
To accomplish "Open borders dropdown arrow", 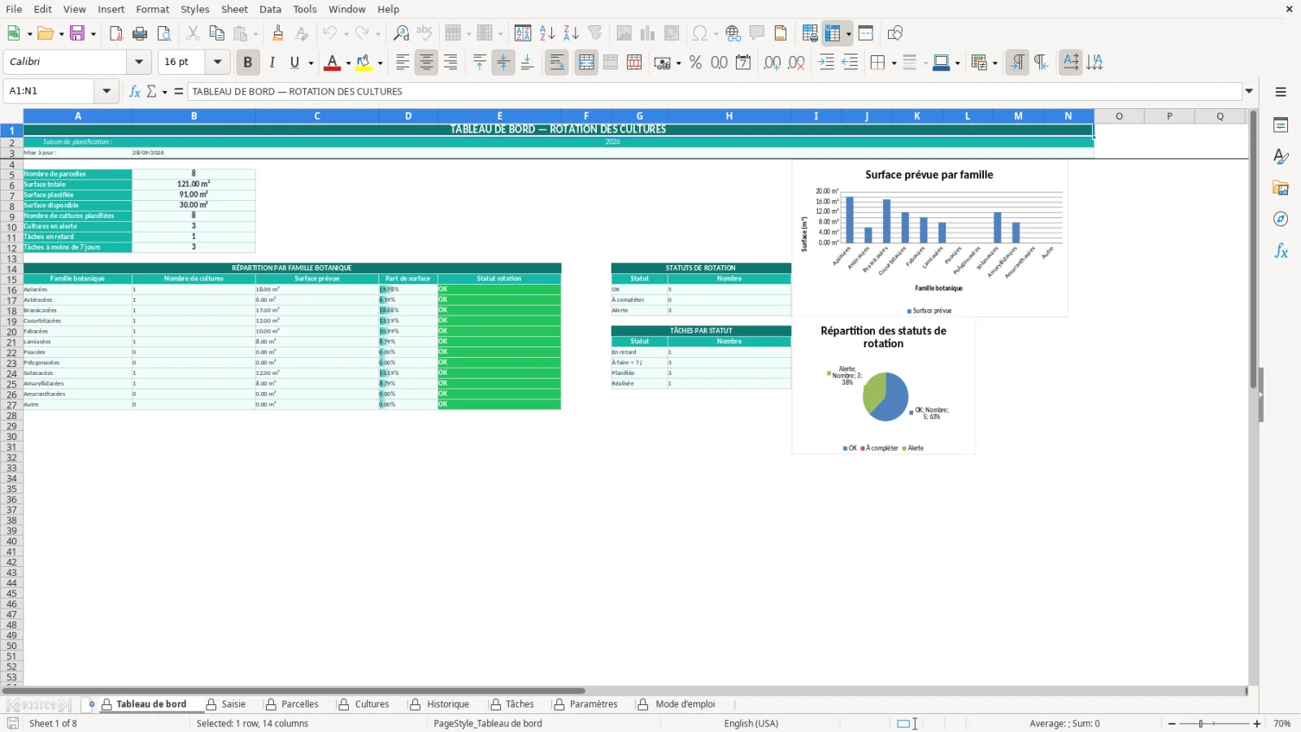I will pyautogui.click(x=894, y=63).
